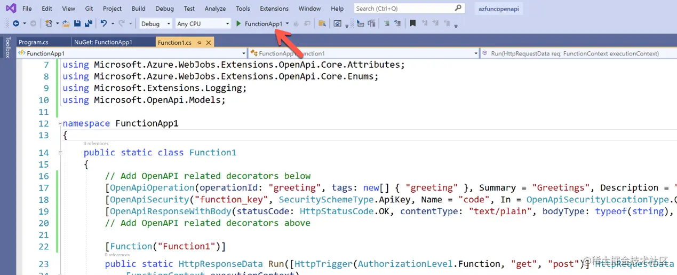The width and height of the screenshot is (677, 275).
Task: Save the current file using the Save icon
Action: [x=77, y=23]
